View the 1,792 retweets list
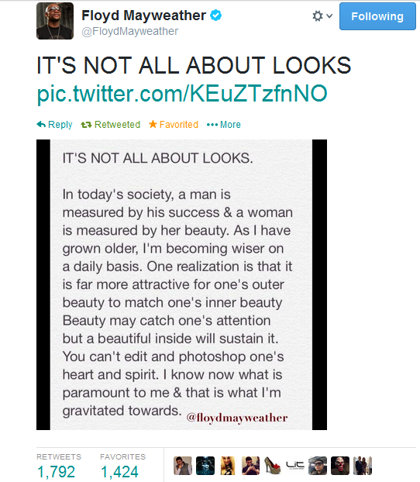Image resolution: width=420 pixels, height=482 pixels. [x=56, y=472]
